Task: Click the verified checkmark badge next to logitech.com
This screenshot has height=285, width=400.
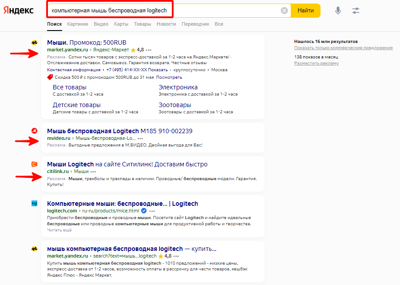Action: point(144,211)
